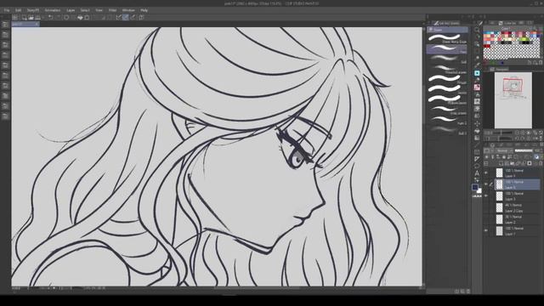
Task: Click the highlighted snap icon in command bar
Action: click(126, 17)
